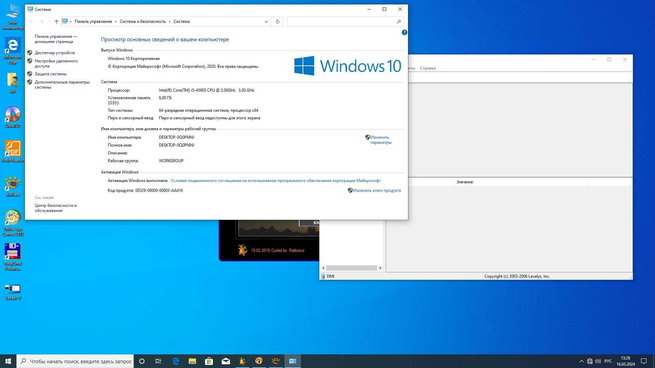Select the WORKGROUP value
The width and height of the screenshot is (655, 368).
(171, 161)
